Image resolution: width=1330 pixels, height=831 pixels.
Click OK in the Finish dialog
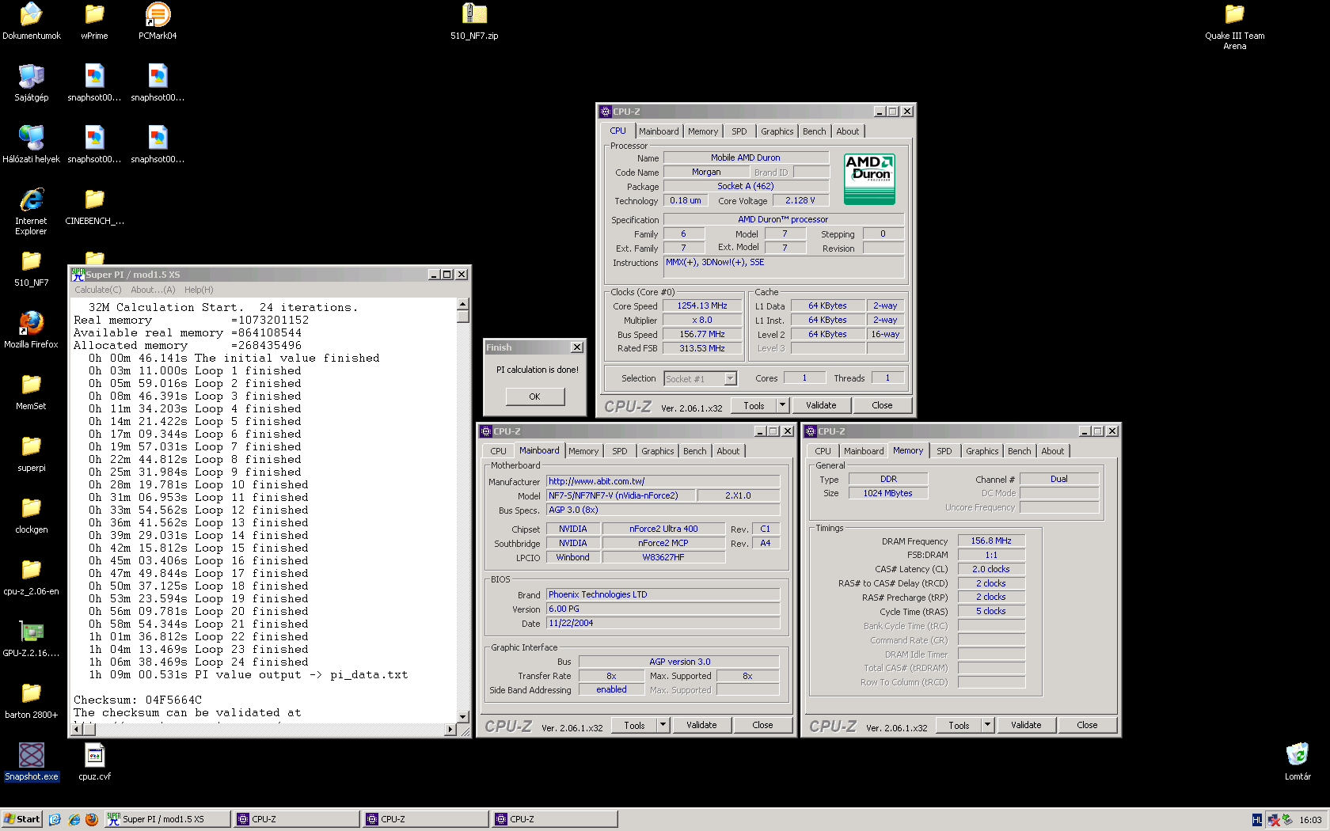click(535, 397)
